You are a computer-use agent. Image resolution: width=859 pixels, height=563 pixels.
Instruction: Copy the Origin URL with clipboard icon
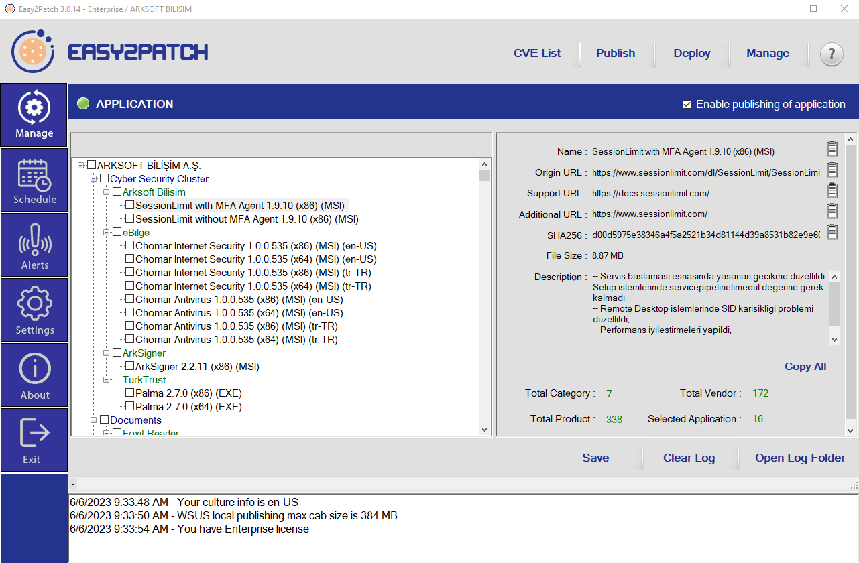pos(832,170)
